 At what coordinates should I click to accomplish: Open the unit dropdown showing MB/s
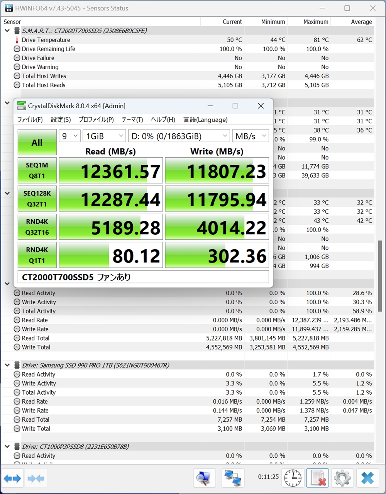point(251,136)
